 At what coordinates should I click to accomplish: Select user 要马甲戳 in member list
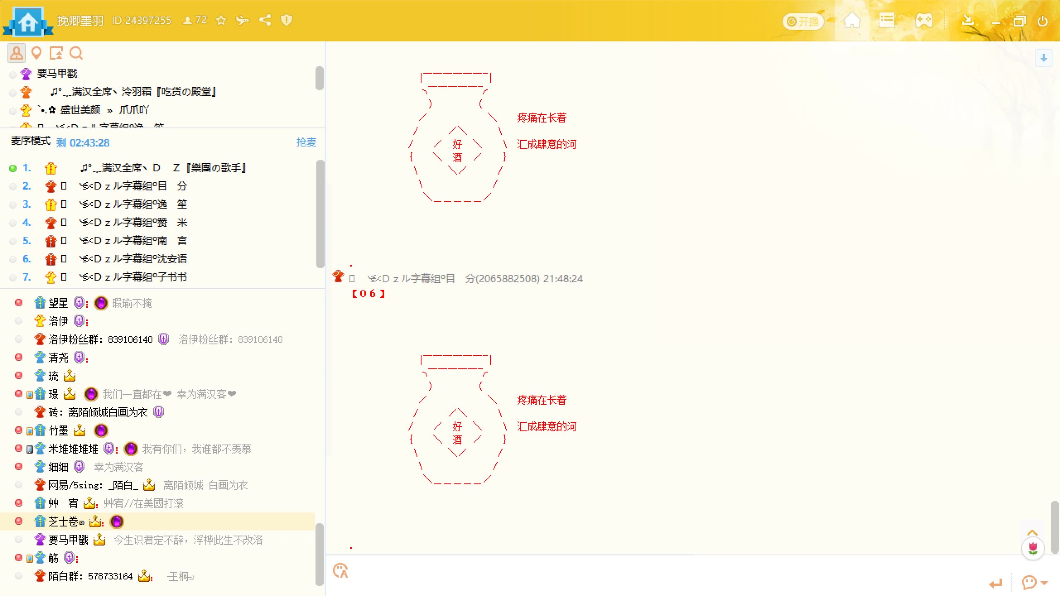pos(157,540)
